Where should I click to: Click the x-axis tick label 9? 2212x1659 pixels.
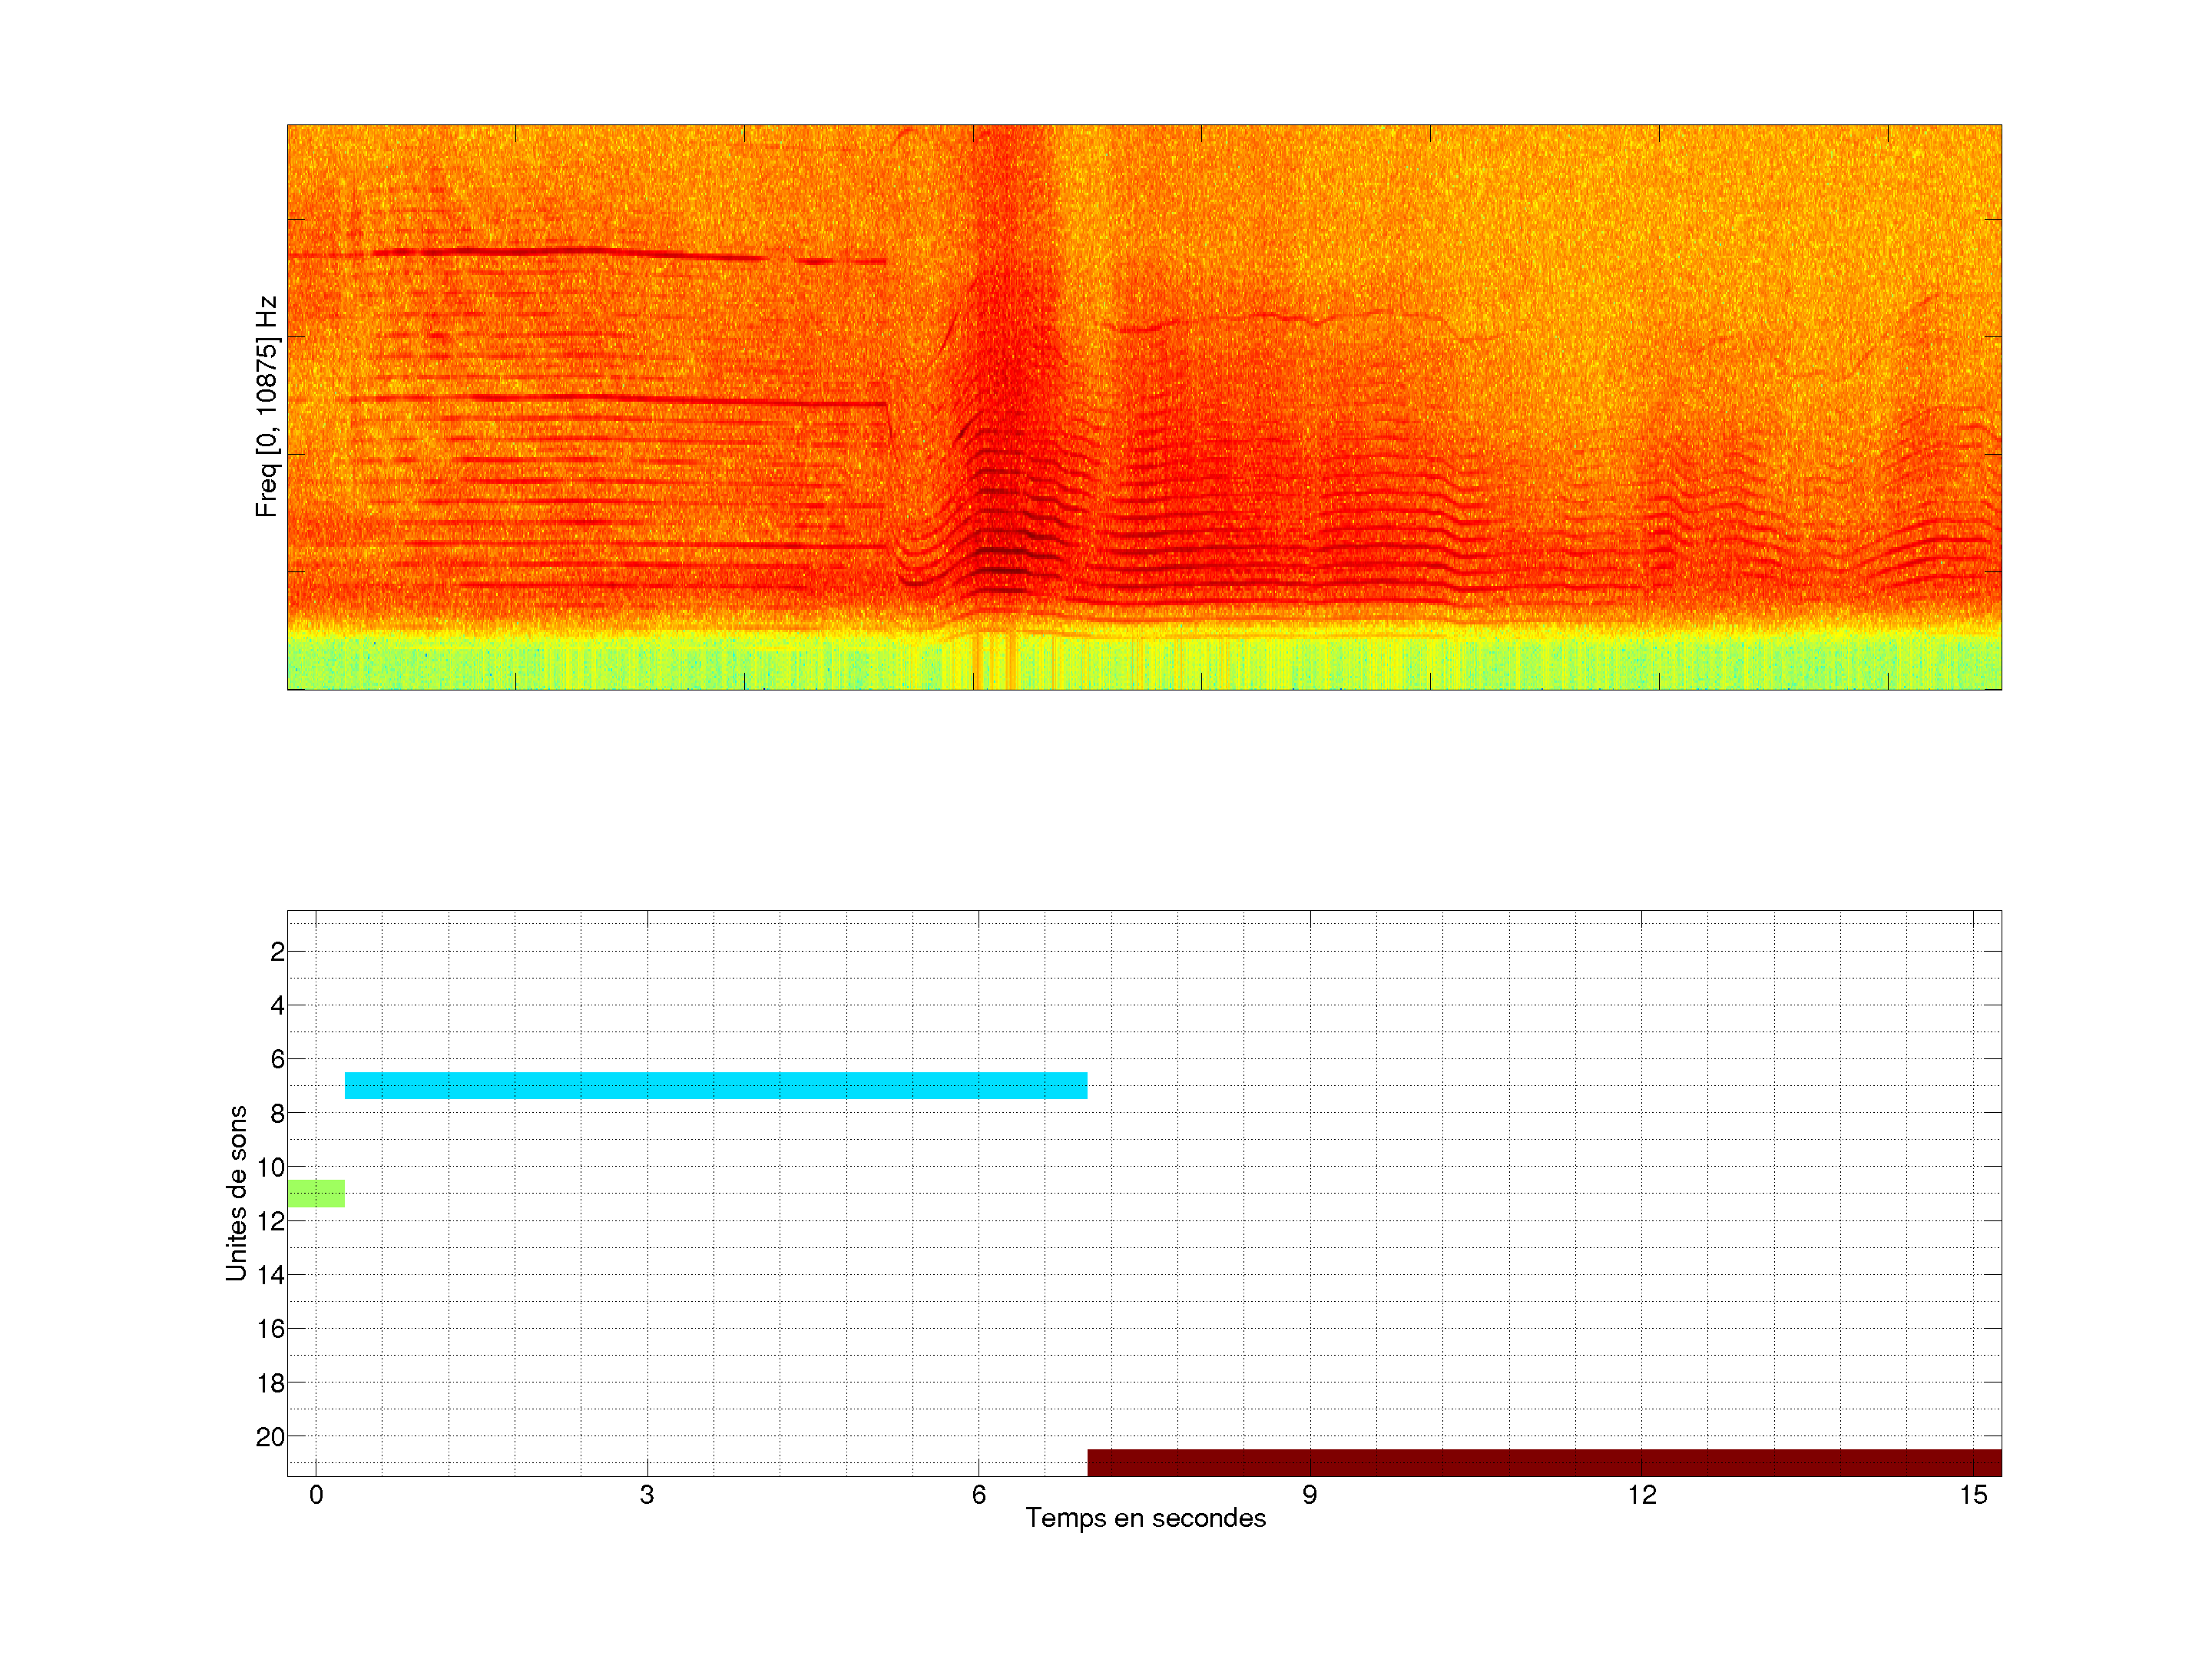click(1310, 1495)
